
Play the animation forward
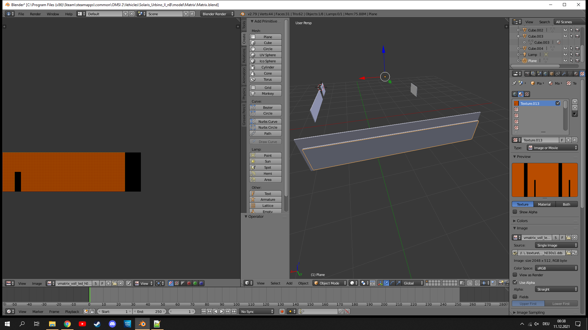(x=222, y=311)
